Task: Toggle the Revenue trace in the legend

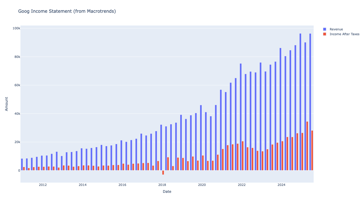Action: (x=336, y=29)
